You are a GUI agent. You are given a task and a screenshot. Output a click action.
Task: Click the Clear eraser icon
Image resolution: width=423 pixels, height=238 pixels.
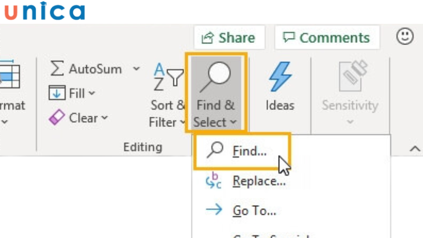coord(57,118)
